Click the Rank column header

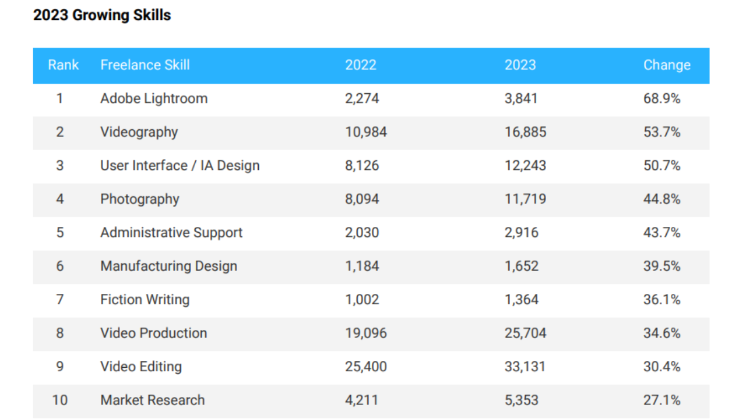[x=63, y=65]
